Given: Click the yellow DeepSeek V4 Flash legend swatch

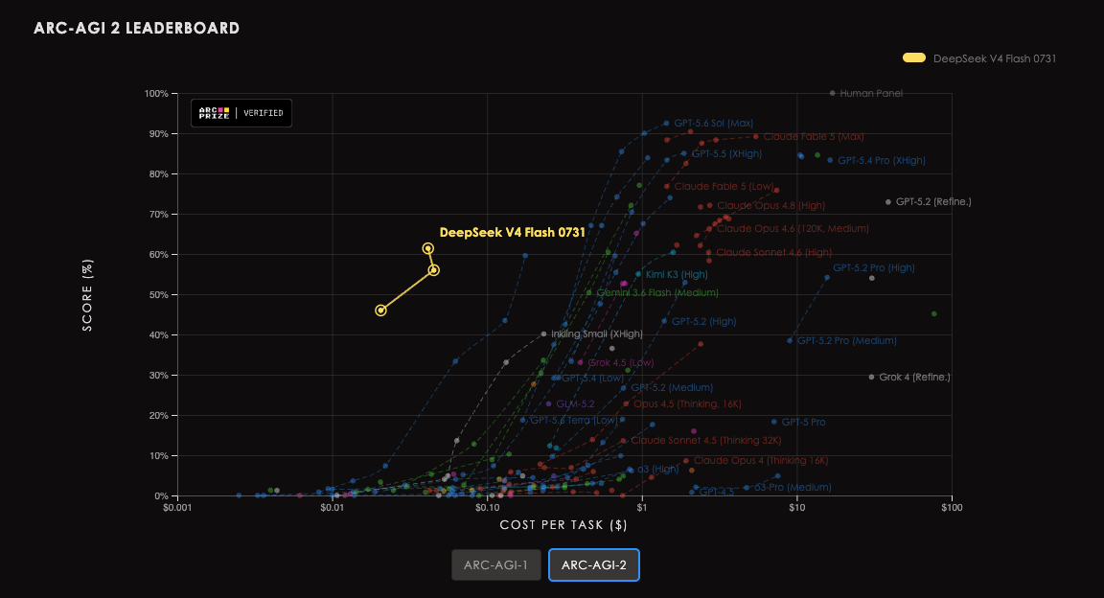Looking at the screenshot, I should pos(914,57).
